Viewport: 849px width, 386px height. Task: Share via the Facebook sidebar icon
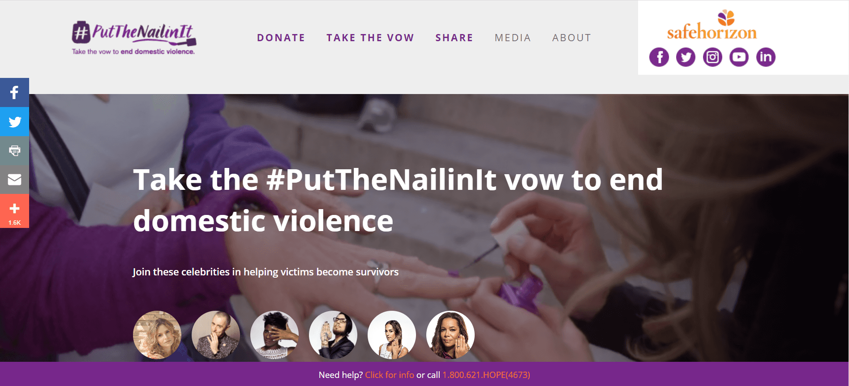coord(14,92)
